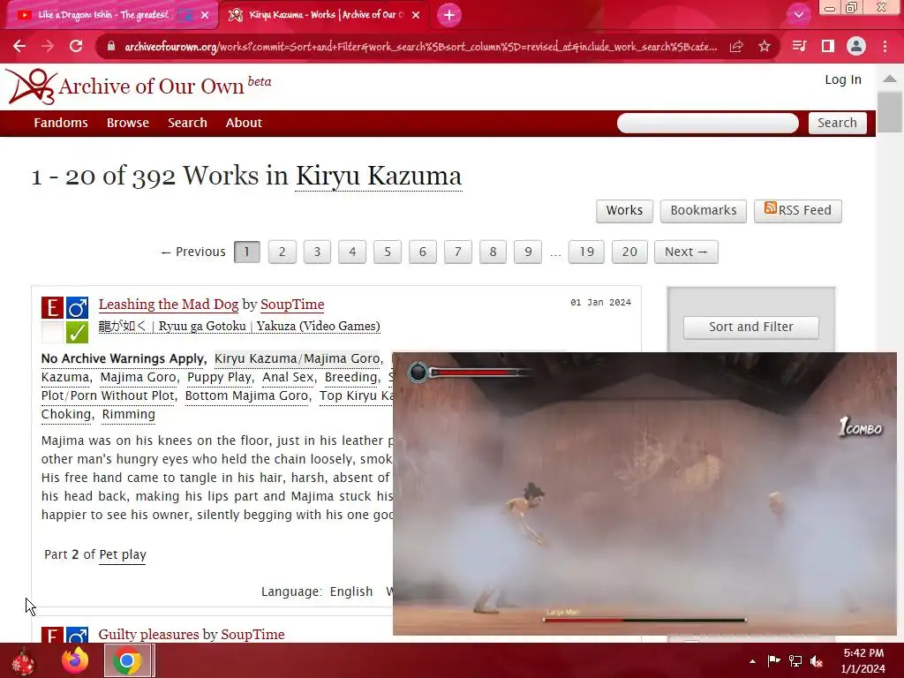Click the Sort and Filter button
Viewport: 904px width, 678px height.
tap(750, 327)
